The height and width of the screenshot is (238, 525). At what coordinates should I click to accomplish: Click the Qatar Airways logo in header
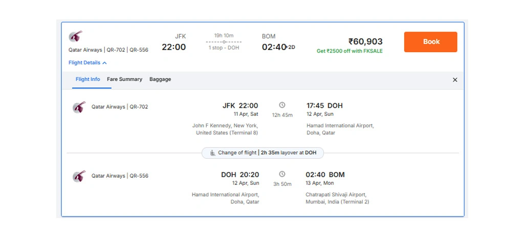75,36
